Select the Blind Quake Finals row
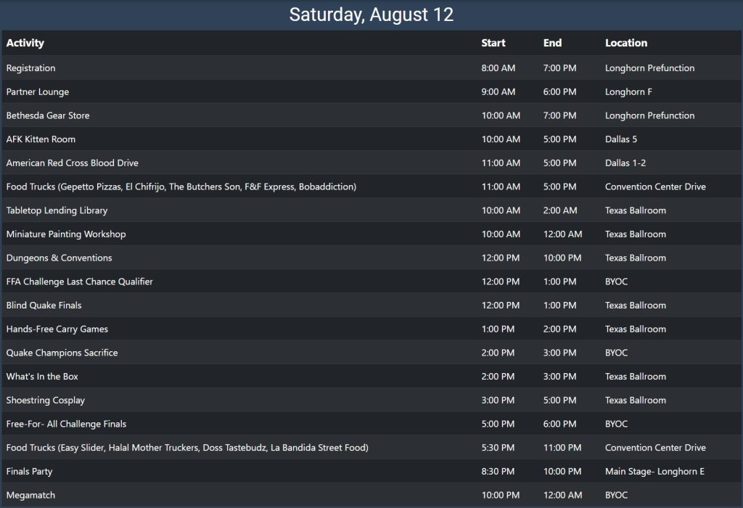 point(371,305)
